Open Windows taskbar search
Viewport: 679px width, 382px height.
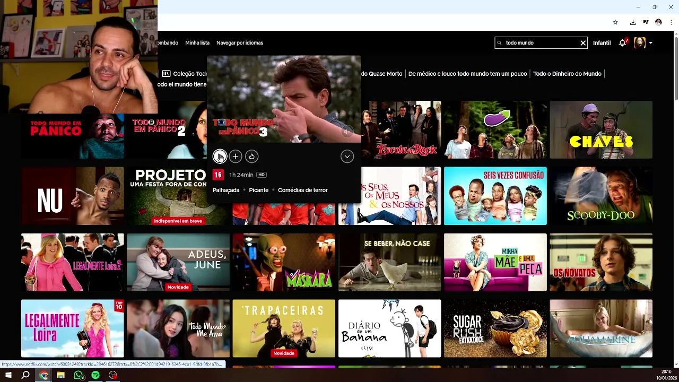(25, 375)
